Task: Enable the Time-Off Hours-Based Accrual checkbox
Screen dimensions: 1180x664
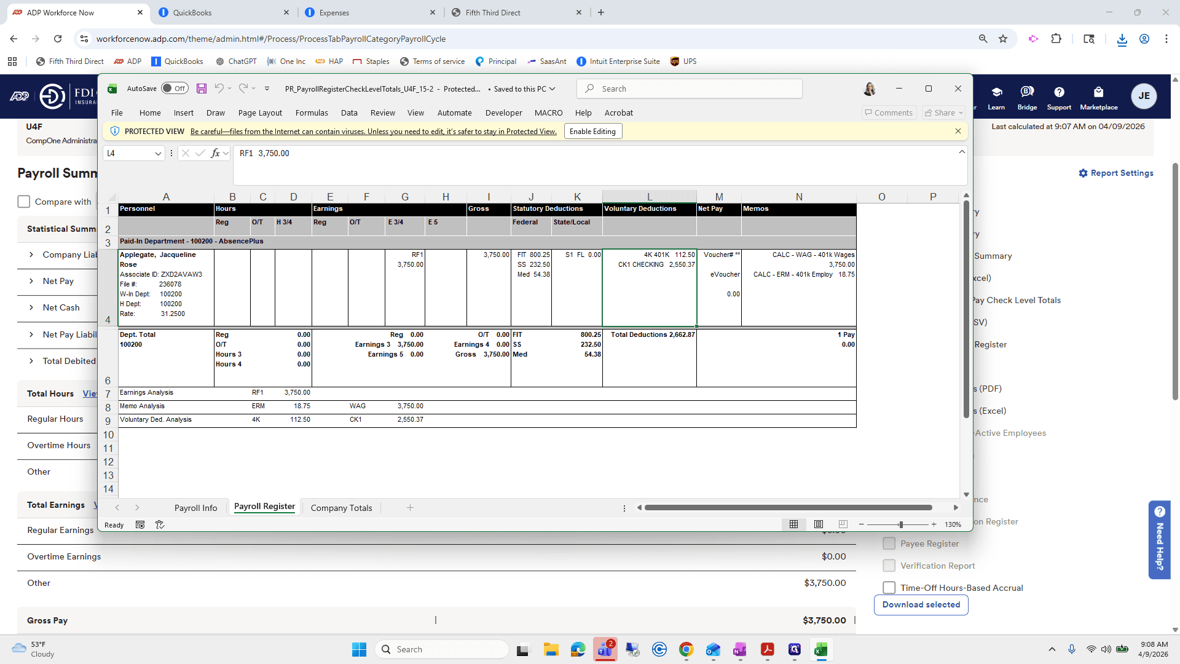Action: point(889,588)
